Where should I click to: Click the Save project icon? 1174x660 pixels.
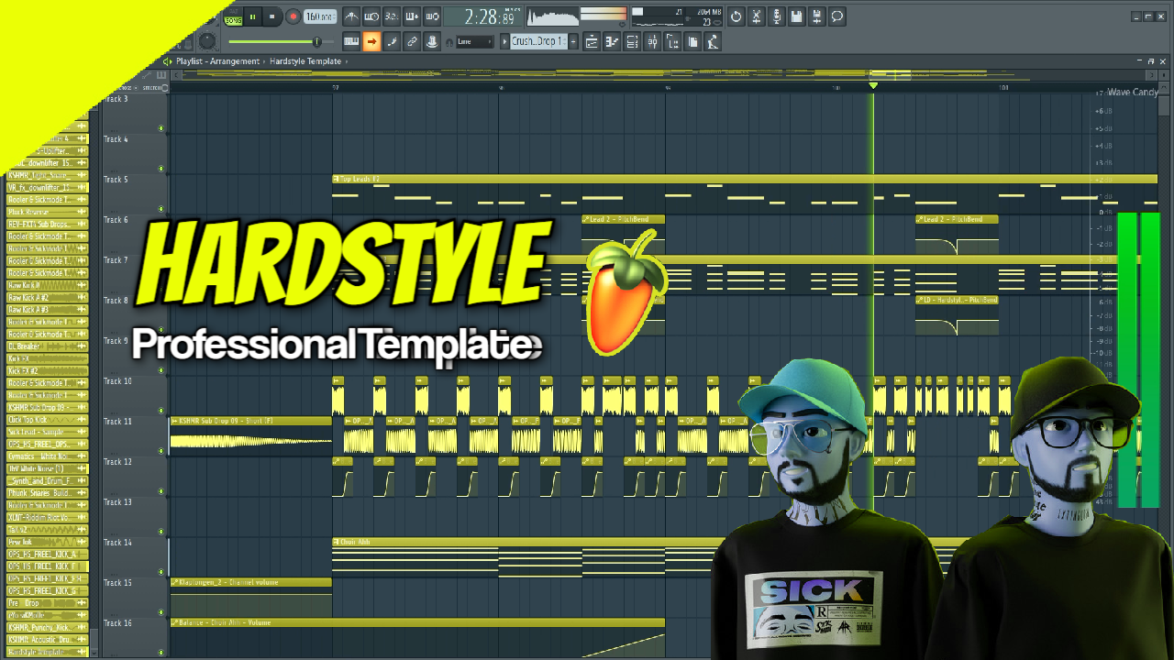coord(797,17)
